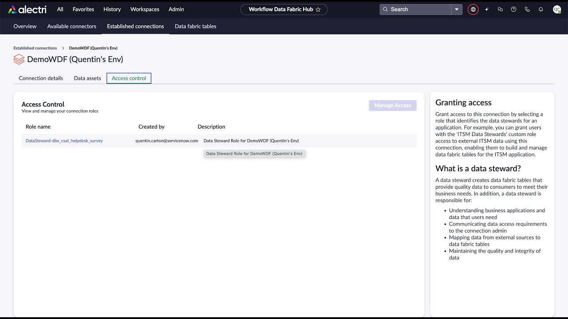The width and height of the screenshot is (568, 319).
Task: Open the Favorites menu
Action: [x=83, y=9]
